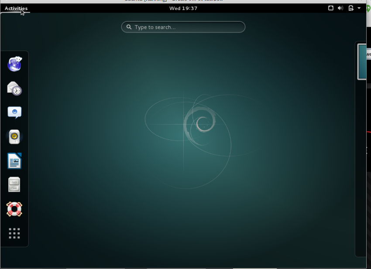Open the Files file manager
The image size is (371, 269).
click(14, 185)
